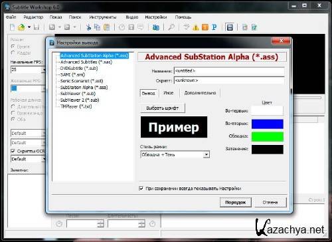Switch to the Иное tab
Viewport: 332px width, 242px height.
pyautogui.click(x=169, y=93)
